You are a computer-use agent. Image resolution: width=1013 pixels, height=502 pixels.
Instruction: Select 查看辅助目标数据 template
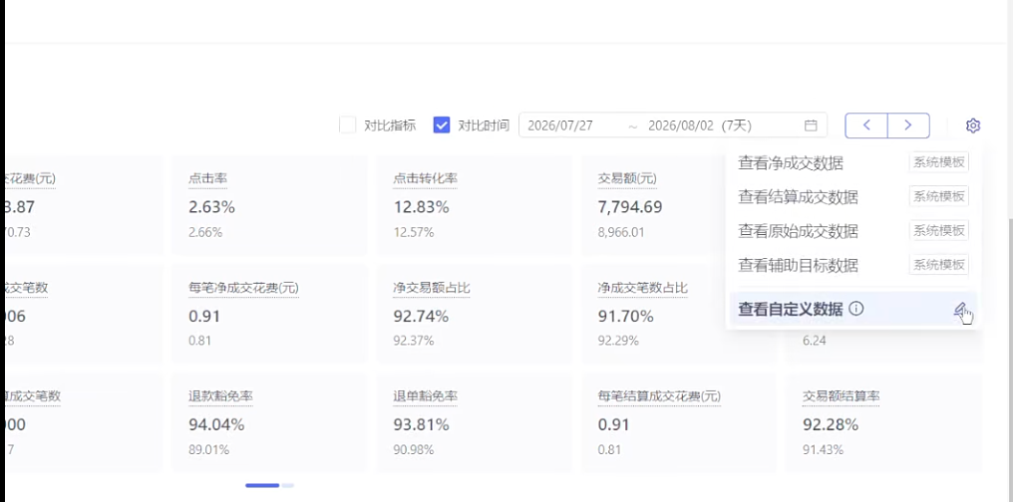click(x=852, y=265)
